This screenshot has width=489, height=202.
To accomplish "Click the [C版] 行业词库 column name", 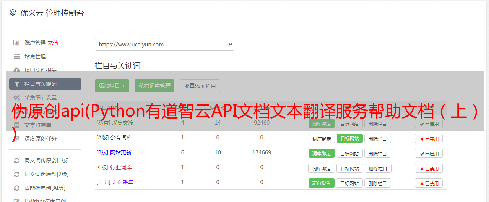I will tap(114, 167).
